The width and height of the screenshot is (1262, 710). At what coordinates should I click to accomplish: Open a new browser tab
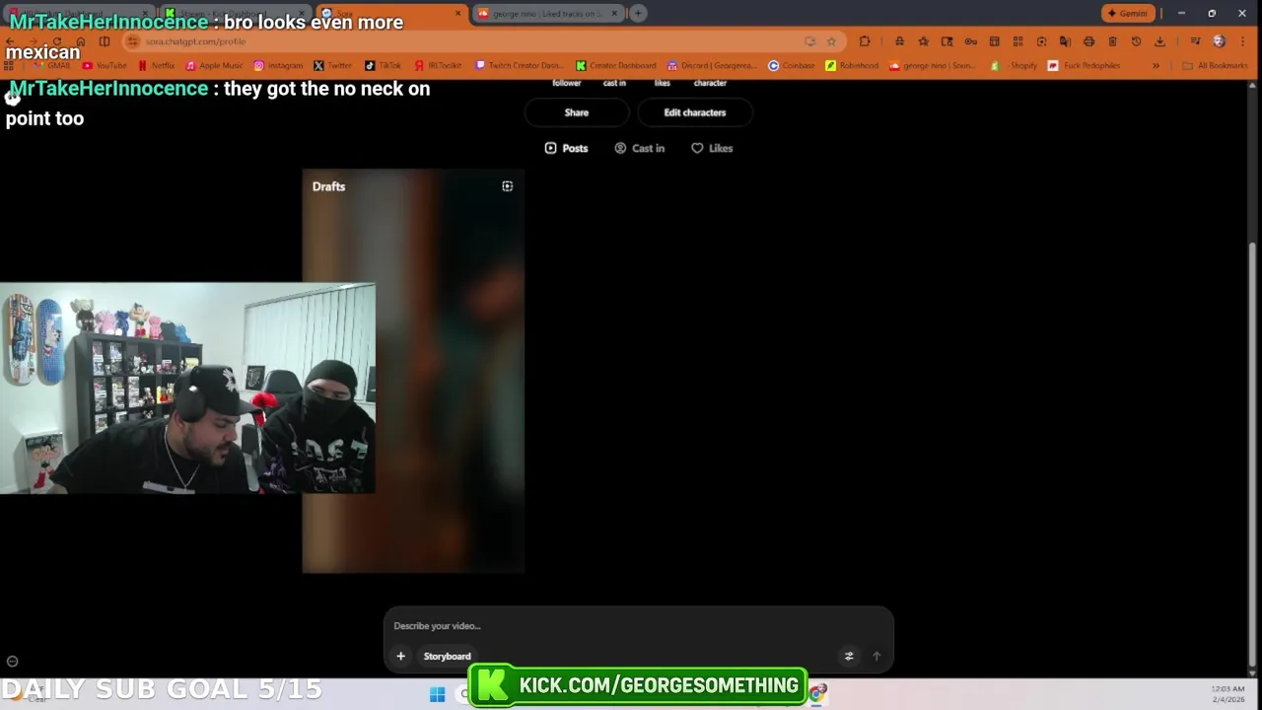(638, 14)
